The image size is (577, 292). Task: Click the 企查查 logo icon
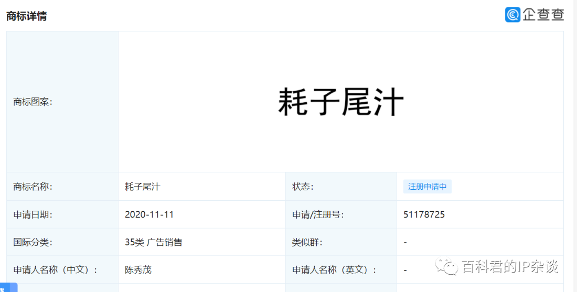pos(512,15)
